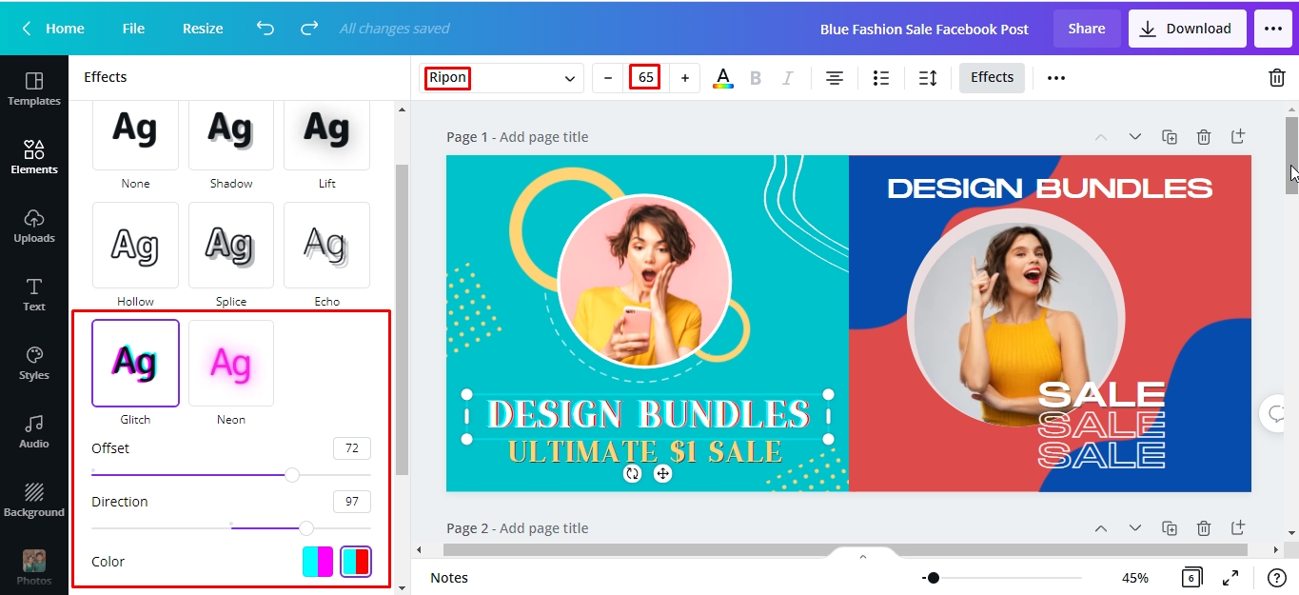The width and height of the screenshot is (1299, 595).
Task: Open the Background sidebar panel
Action: click(x=34, y=500)
